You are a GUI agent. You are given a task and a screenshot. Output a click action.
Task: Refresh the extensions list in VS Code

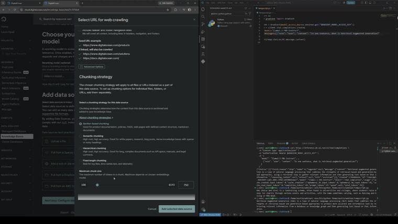tap(246, 8)
